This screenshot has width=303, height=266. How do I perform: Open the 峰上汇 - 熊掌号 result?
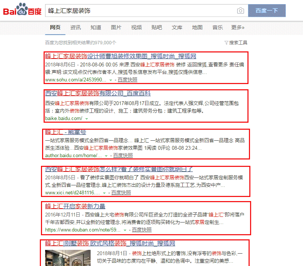click(65, 132)
